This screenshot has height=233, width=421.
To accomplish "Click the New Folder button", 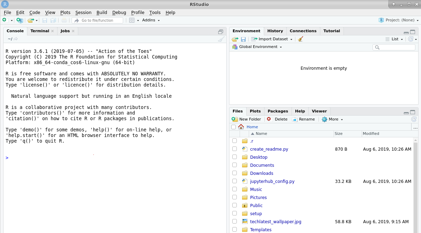I will [246, 119].
